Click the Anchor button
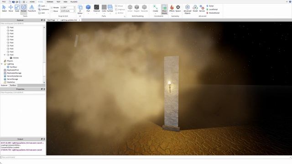Image resolution: width=292 pixels, height=164 pixels. (119, 13)
